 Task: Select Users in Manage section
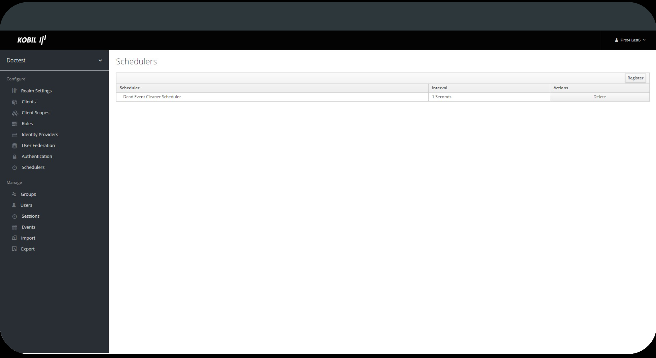(x=27, y=205)
